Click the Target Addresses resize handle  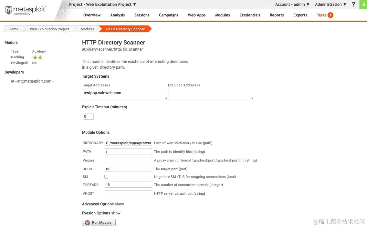tap(165, 98)
